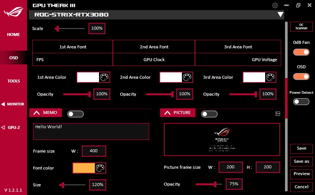This screenshot has height=195, width=315.
Task: Click the MONITOR arrow icon
Action: click(3, 104)
